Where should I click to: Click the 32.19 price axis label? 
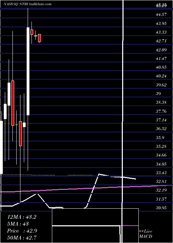pyautogui.click(x=161, y=190)
